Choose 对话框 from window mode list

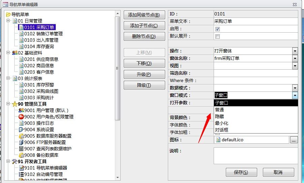(222, 130)
